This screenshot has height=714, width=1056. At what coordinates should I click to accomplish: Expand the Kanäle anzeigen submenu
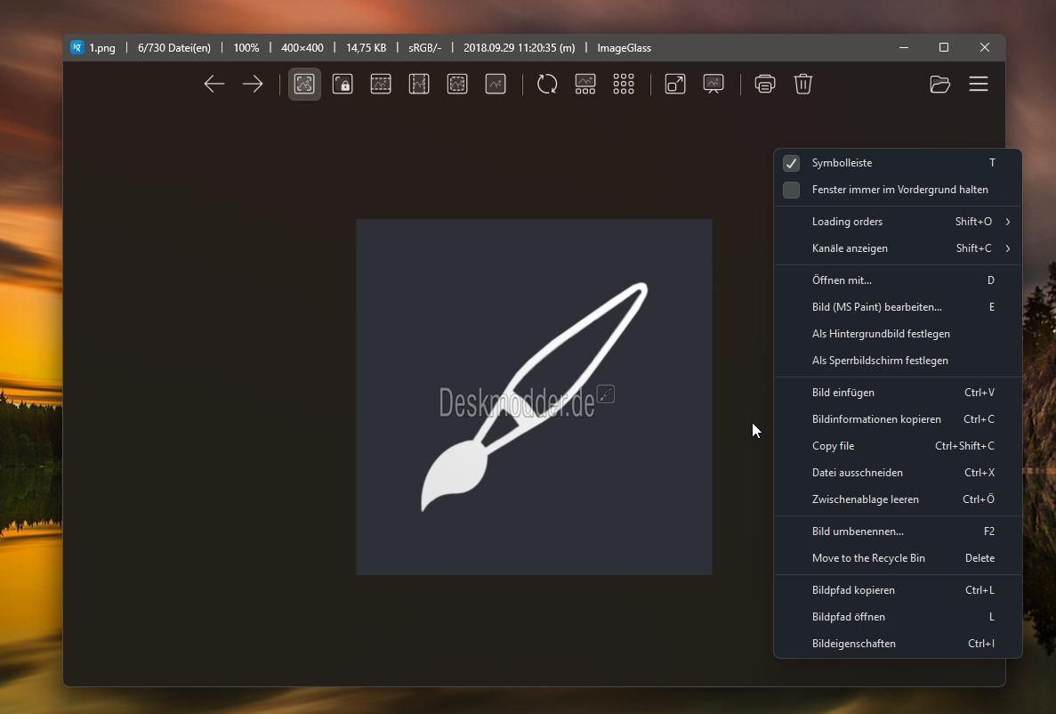(x=898, y=248)
